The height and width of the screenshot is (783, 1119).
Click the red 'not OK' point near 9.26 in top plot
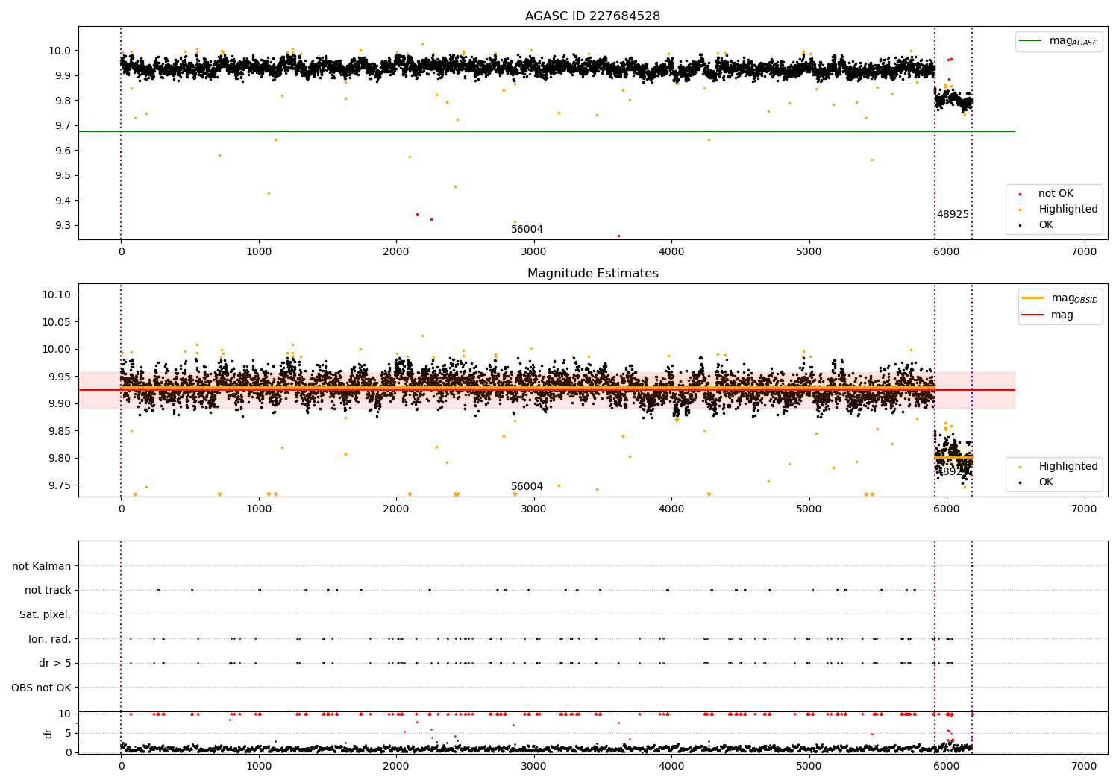tap(618, 236)
